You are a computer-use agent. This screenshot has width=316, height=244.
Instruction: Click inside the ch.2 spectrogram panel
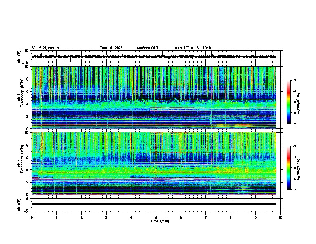coord(154,163)
